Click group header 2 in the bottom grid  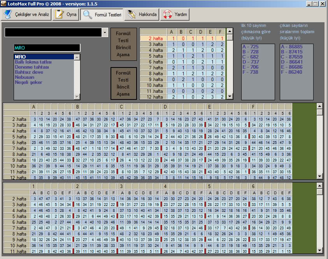pos(77,186)
